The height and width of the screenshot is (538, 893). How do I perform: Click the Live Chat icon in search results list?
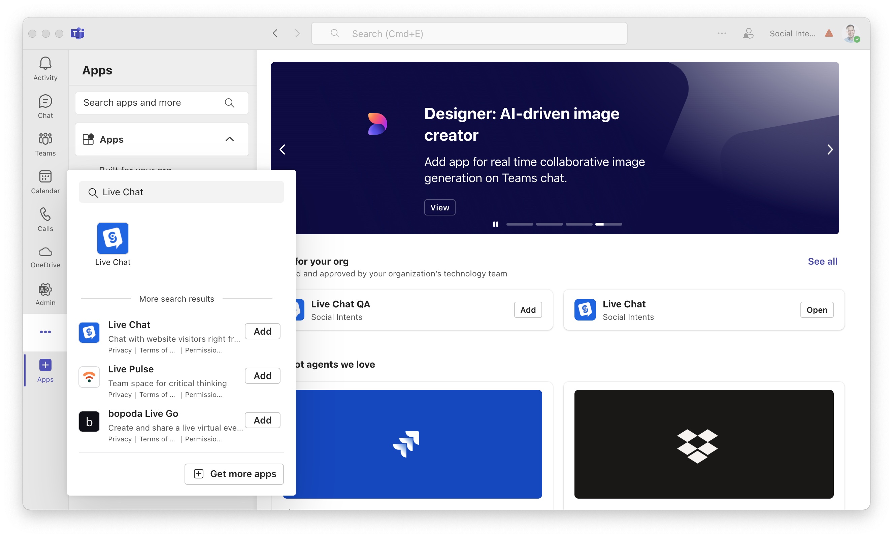coord(89,332)
